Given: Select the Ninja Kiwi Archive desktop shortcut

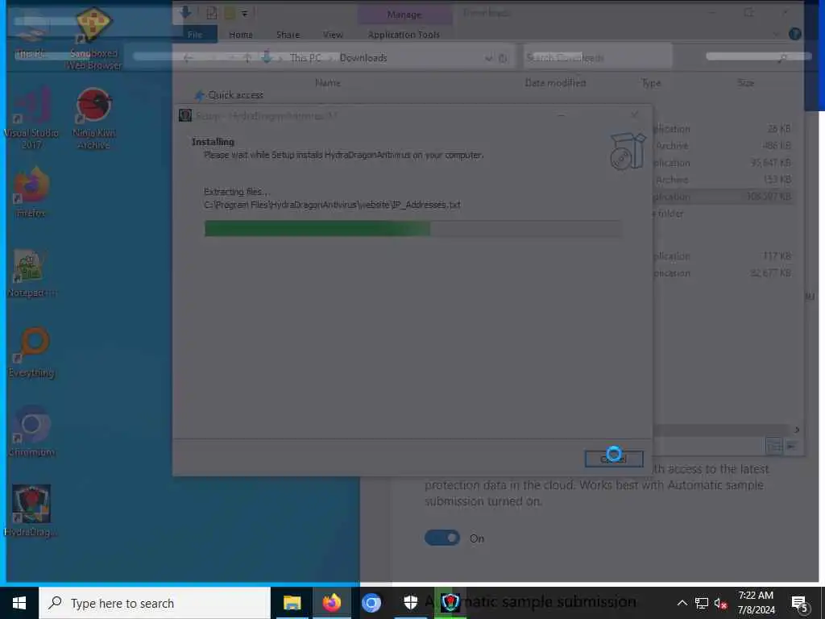Looking at the screenshot, I should 93,119.
